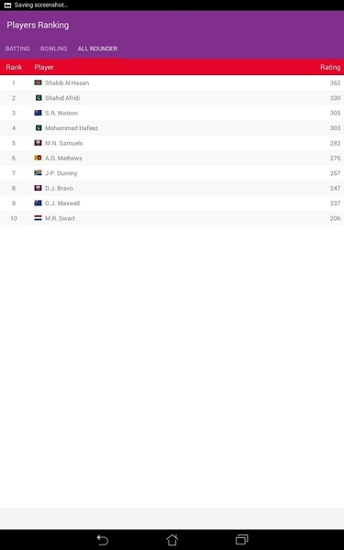Select the D.J. Bravo row
Screen dimensions: 344x550
click(x=172, y=188)
